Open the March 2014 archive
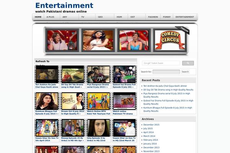The height and width of the screenshot is (153, 230). [149, 136]
